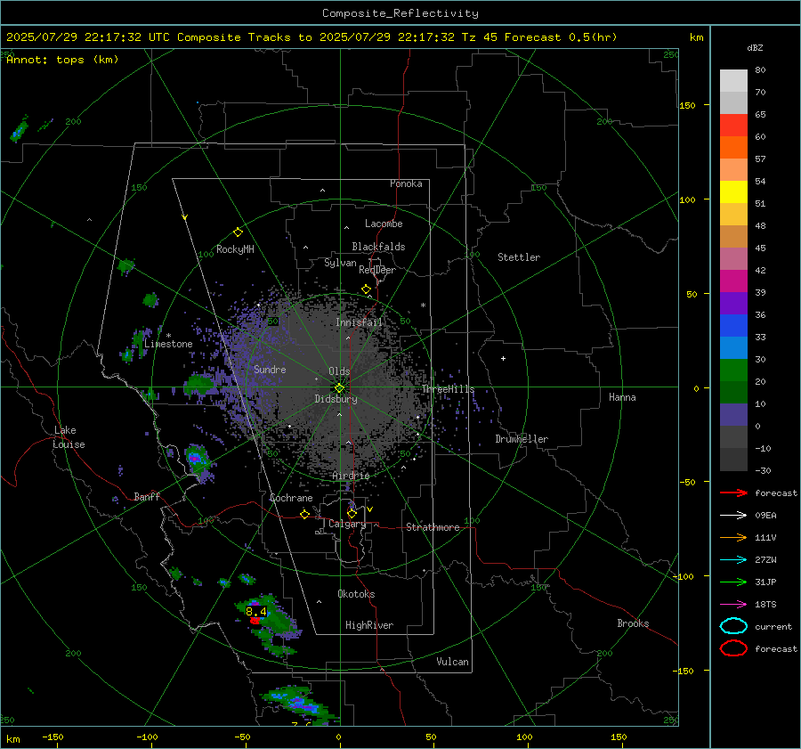Image resolution: width=801 pixels, height=749 pixels.
Task: Click the Strathmore label
Action: tap(433, 527)
